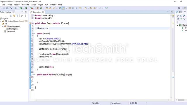Collapse the Demo class in Outline
187x105 pixels.
pos(177,25)
